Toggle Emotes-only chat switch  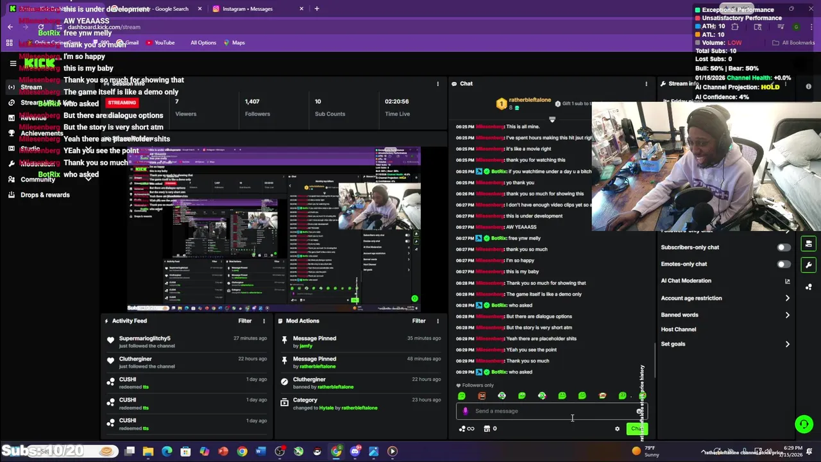click(783, 264)
